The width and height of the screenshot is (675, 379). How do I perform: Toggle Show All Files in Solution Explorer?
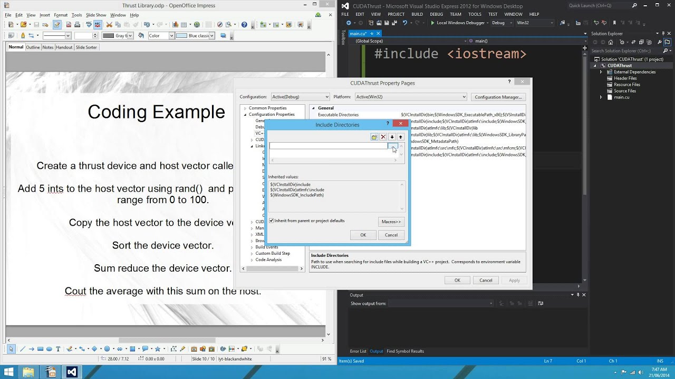tap(649, 42)
